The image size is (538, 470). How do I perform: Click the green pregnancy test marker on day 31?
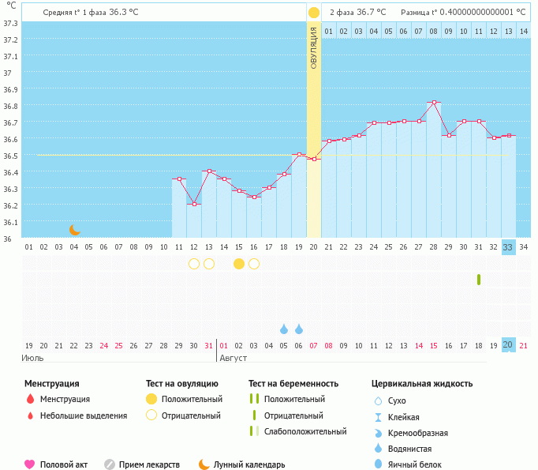tap(479, 280)
